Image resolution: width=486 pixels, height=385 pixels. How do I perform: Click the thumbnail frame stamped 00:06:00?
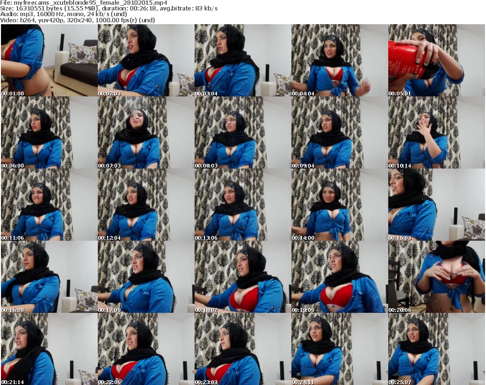point(49,132)
